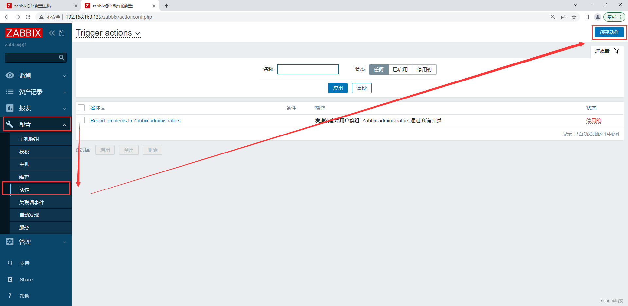
Task: Go back with browser back arrow
Action: pyautogui.click(x=7, y=17)
